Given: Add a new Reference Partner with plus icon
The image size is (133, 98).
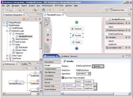Looking at the screenshot, I should [x=126, y=30].
